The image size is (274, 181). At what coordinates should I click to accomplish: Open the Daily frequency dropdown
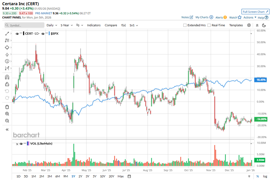pos(52,25)
